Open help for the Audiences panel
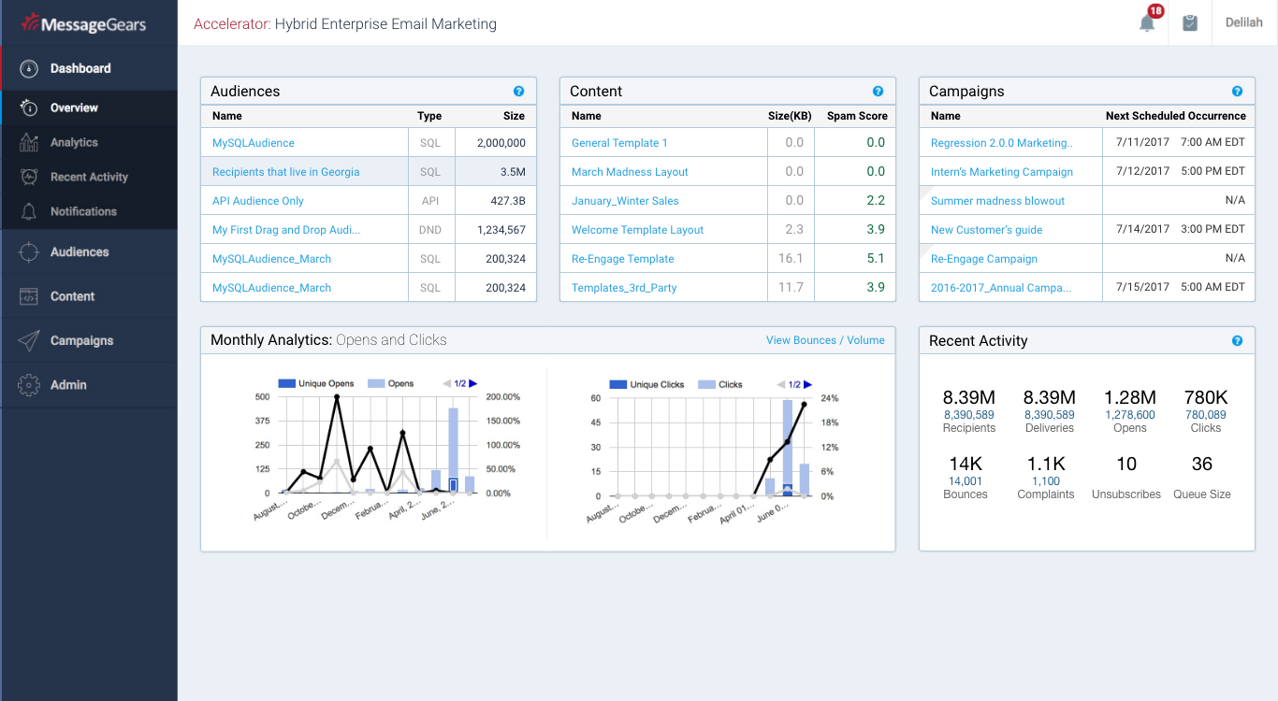 [518, 92]
